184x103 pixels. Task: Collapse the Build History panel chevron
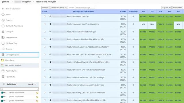pos(35,84)
